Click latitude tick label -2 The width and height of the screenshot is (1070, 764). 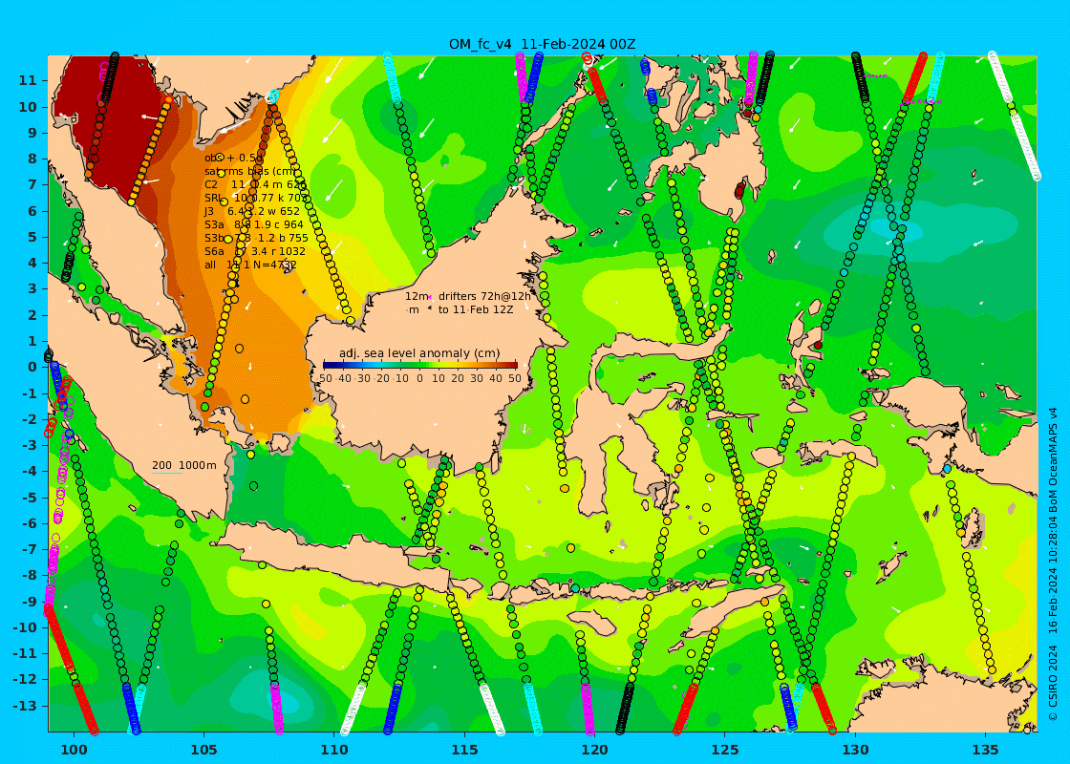(x=29, y=419)
